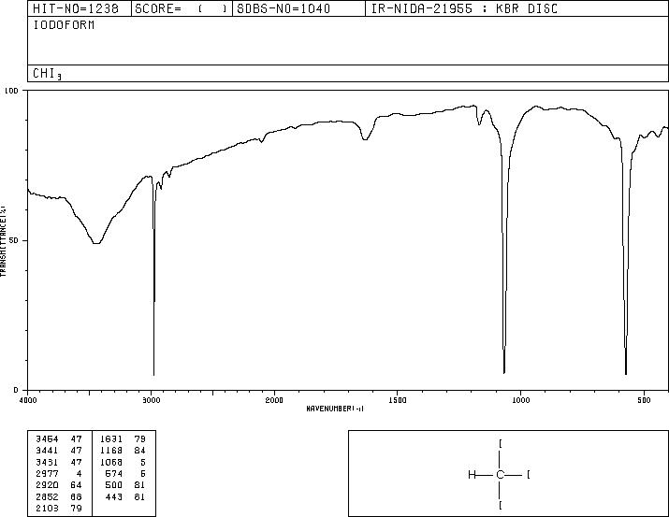Viewport: 669px width, 517px height.
Task: Click the IODOFORM compound name
Action: pyautogui.click(x=64, y=25)
